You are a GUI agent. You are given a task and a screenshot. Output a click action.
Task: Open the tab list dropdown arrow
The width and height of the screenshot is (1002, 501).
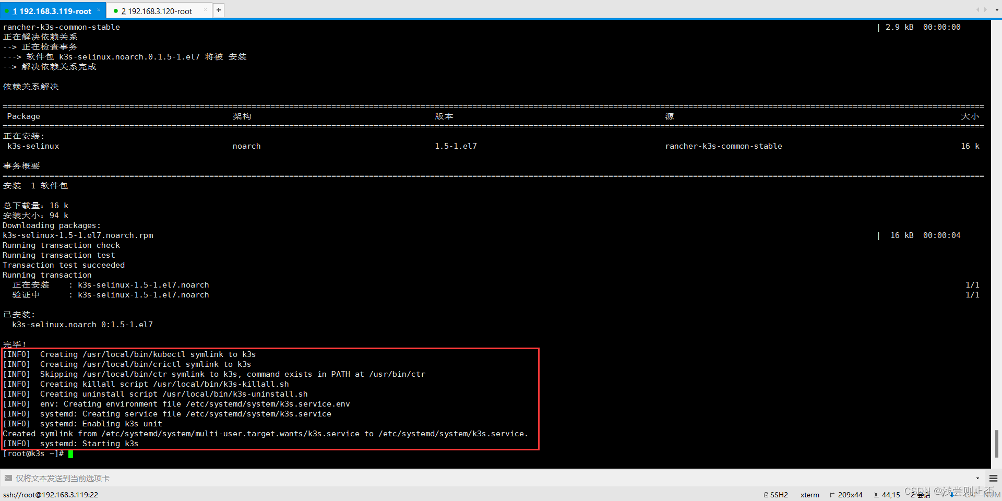coord(997,10)
